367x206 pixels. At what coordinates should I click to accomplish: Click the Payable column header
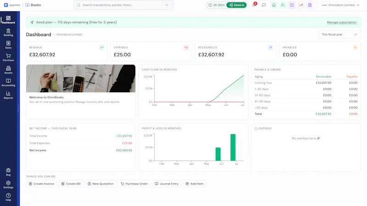tap(352, 76)
